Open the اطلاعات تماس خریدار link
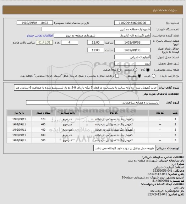The image size is (186, 204). click(x=40, y=35)
